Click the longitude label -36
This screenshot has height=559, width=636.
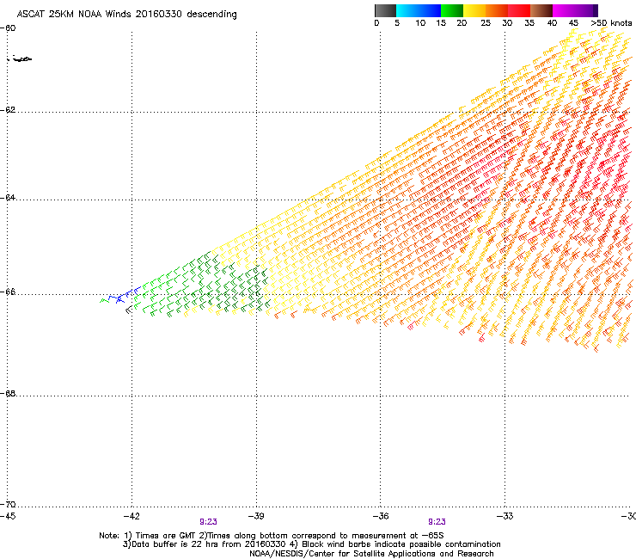pyautogui.click(x=381, y=516)
